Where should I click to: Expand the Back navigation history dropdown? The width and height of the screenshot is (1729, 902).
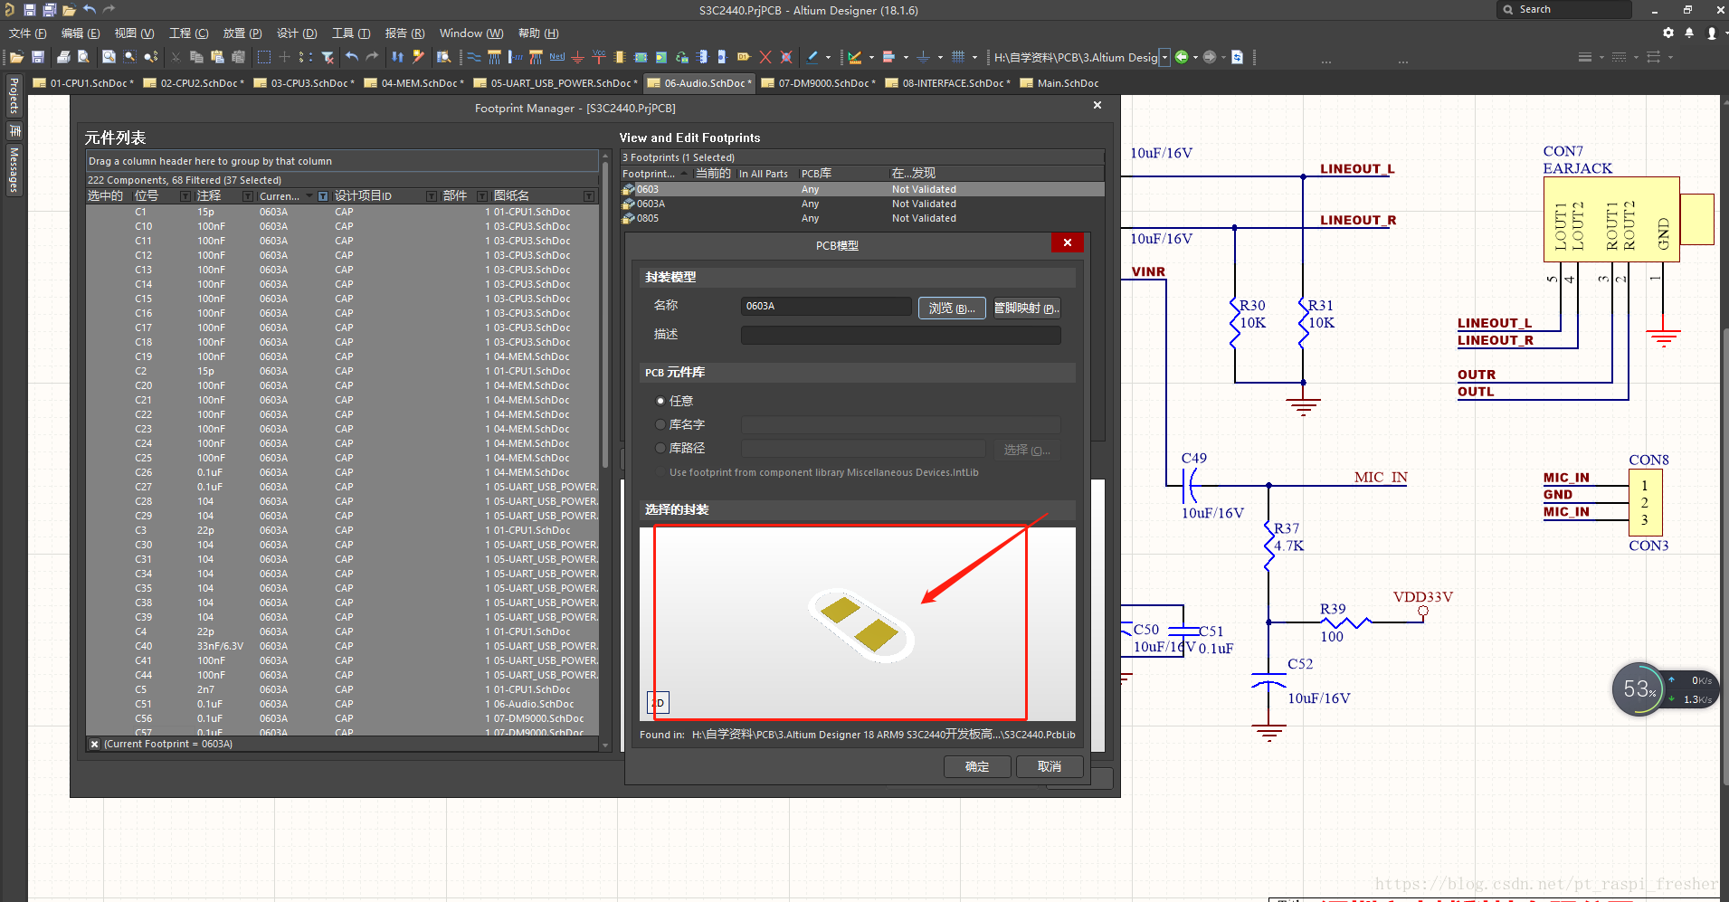coord(1195,57)
